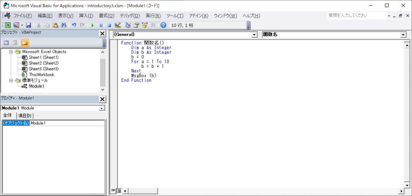
Task: Close the Project explorer pane
Action: point(102,34)
